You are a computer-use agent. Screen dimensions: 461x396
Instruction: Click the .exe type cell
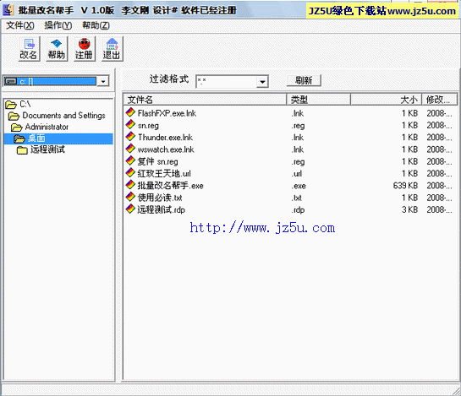[x=299, y=186]
